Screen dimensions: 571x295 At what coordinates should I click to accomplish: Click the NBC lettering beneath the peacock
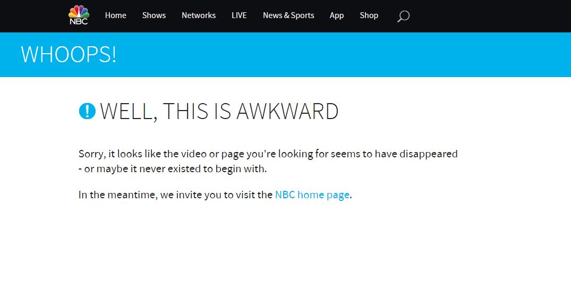pyautogui.click(x=79, y=22)
